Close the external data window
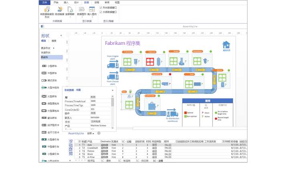286x182 pixels. pyautogui.click(x=70, y=161)
